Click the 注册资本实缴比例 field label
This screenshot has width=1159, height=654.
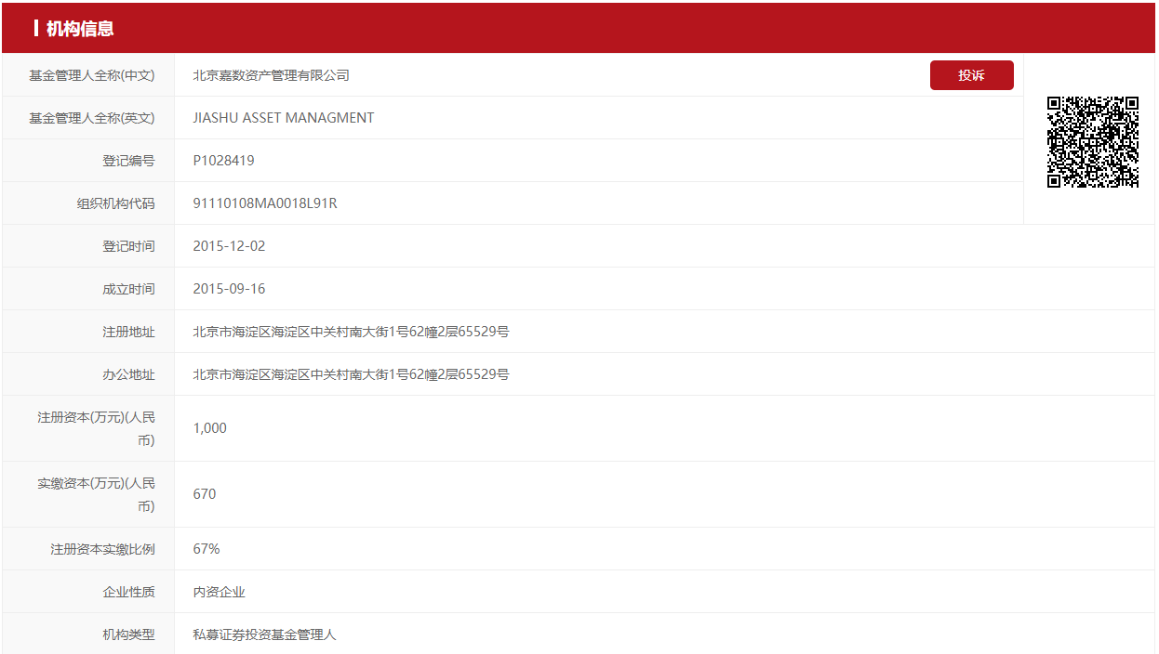pyautogui.click(x=102, y=549)
